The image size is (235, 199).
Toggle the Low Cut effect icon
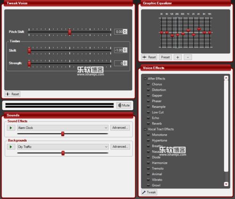148,112
